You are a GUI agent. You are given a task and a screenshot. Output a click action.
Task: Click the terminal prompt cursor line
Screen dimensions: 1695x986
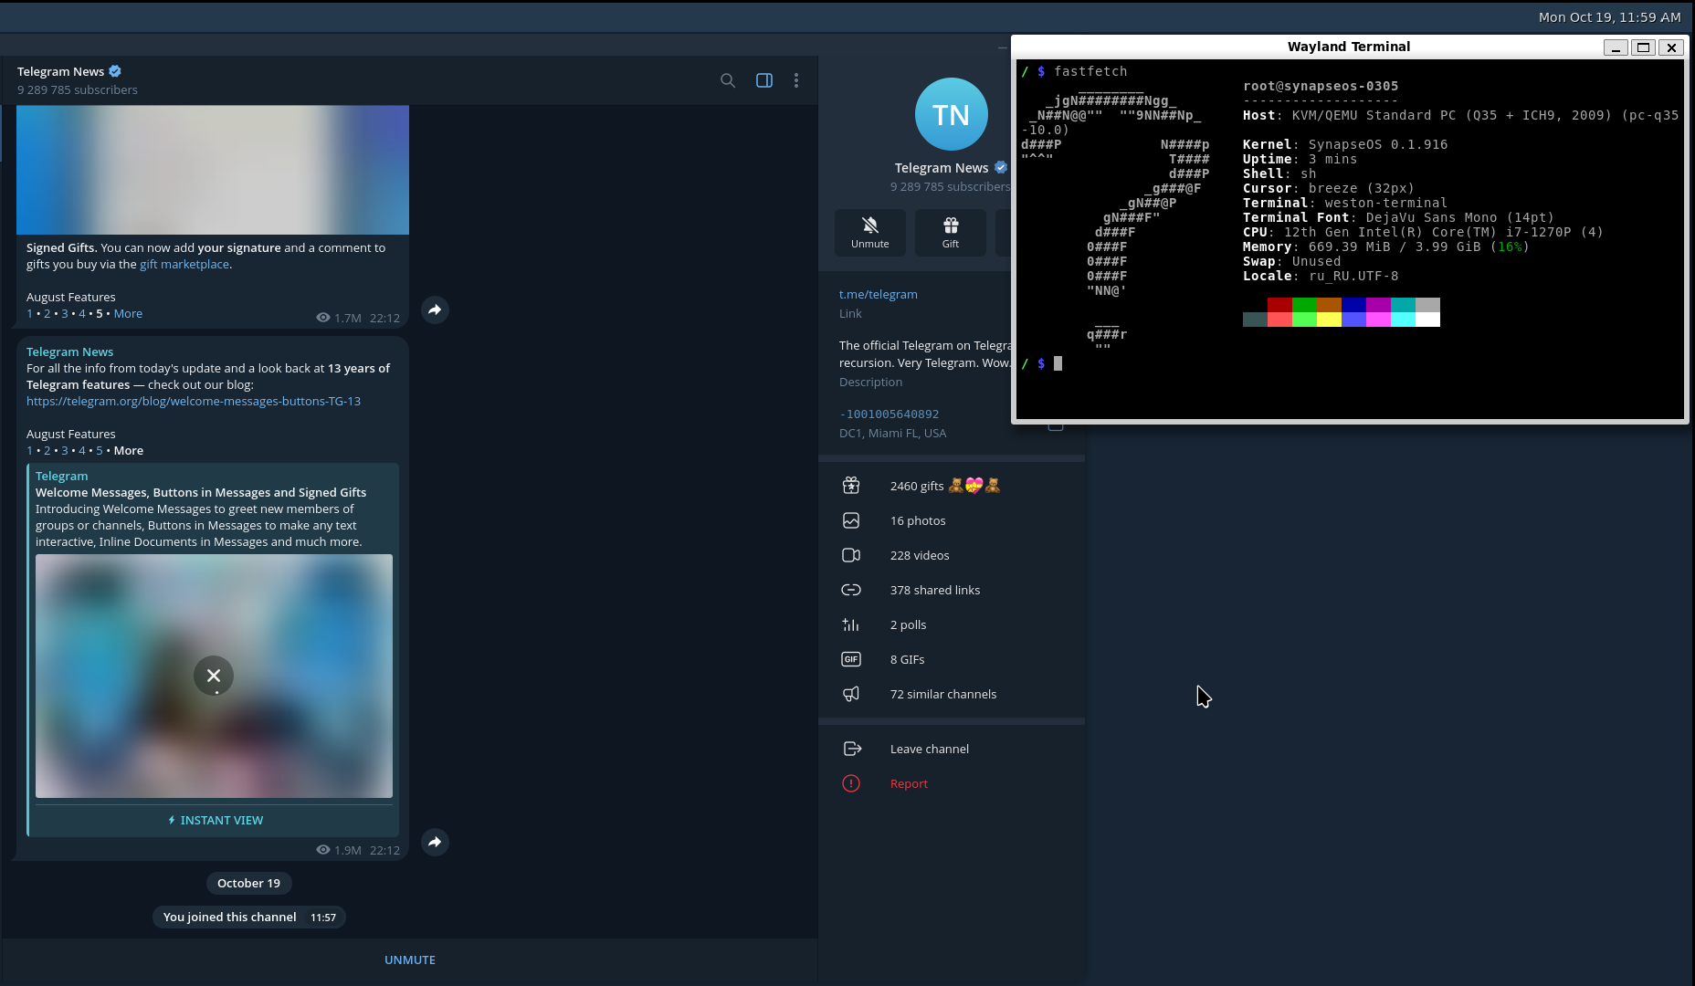click(1058, 363)
